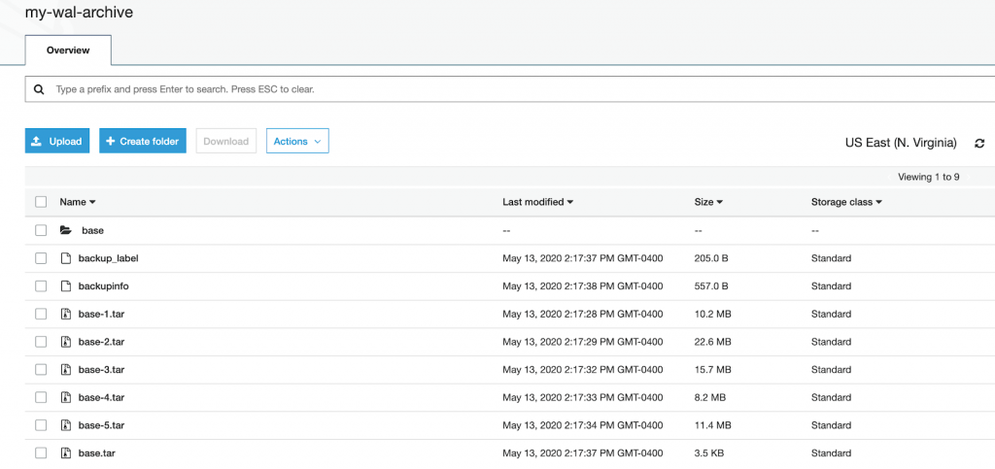
Task: Click the file icon next to backupinfo
Action: tap(66, 286)
